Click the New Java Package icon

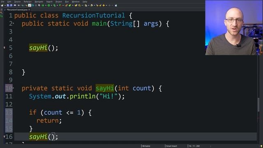pos(67,5)
